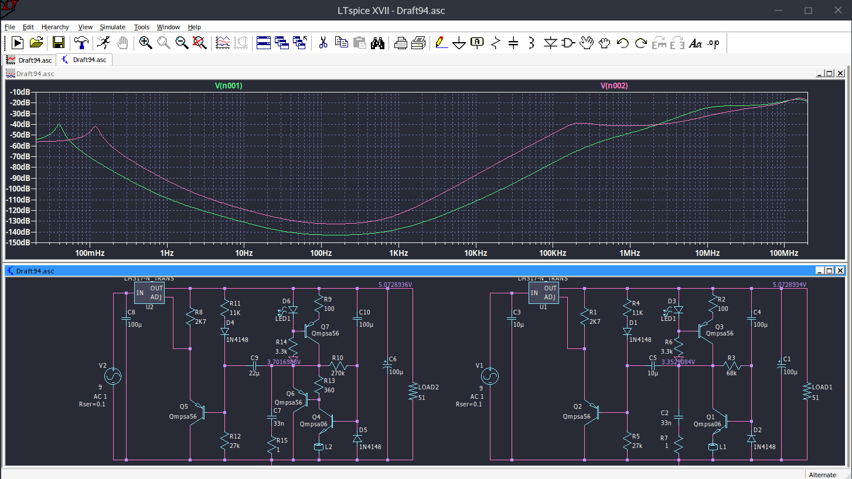Place a Diode component

pos(550,43)
